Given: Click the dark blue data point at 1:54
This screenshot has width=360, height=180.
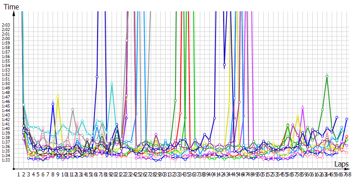Looking at the screenshot, I should 224,64.
